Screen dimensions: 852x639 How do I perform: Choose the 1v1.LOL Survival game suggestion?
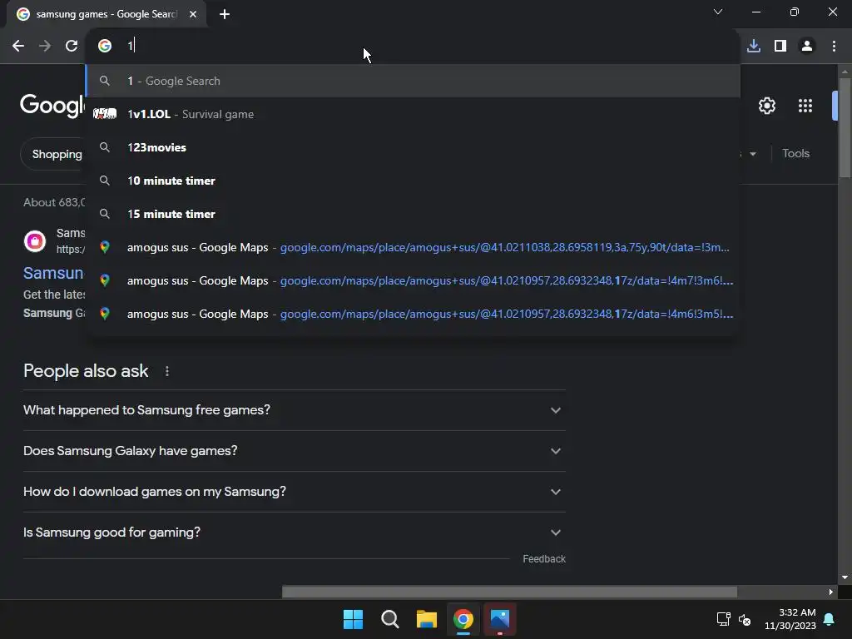click(413, 114)
